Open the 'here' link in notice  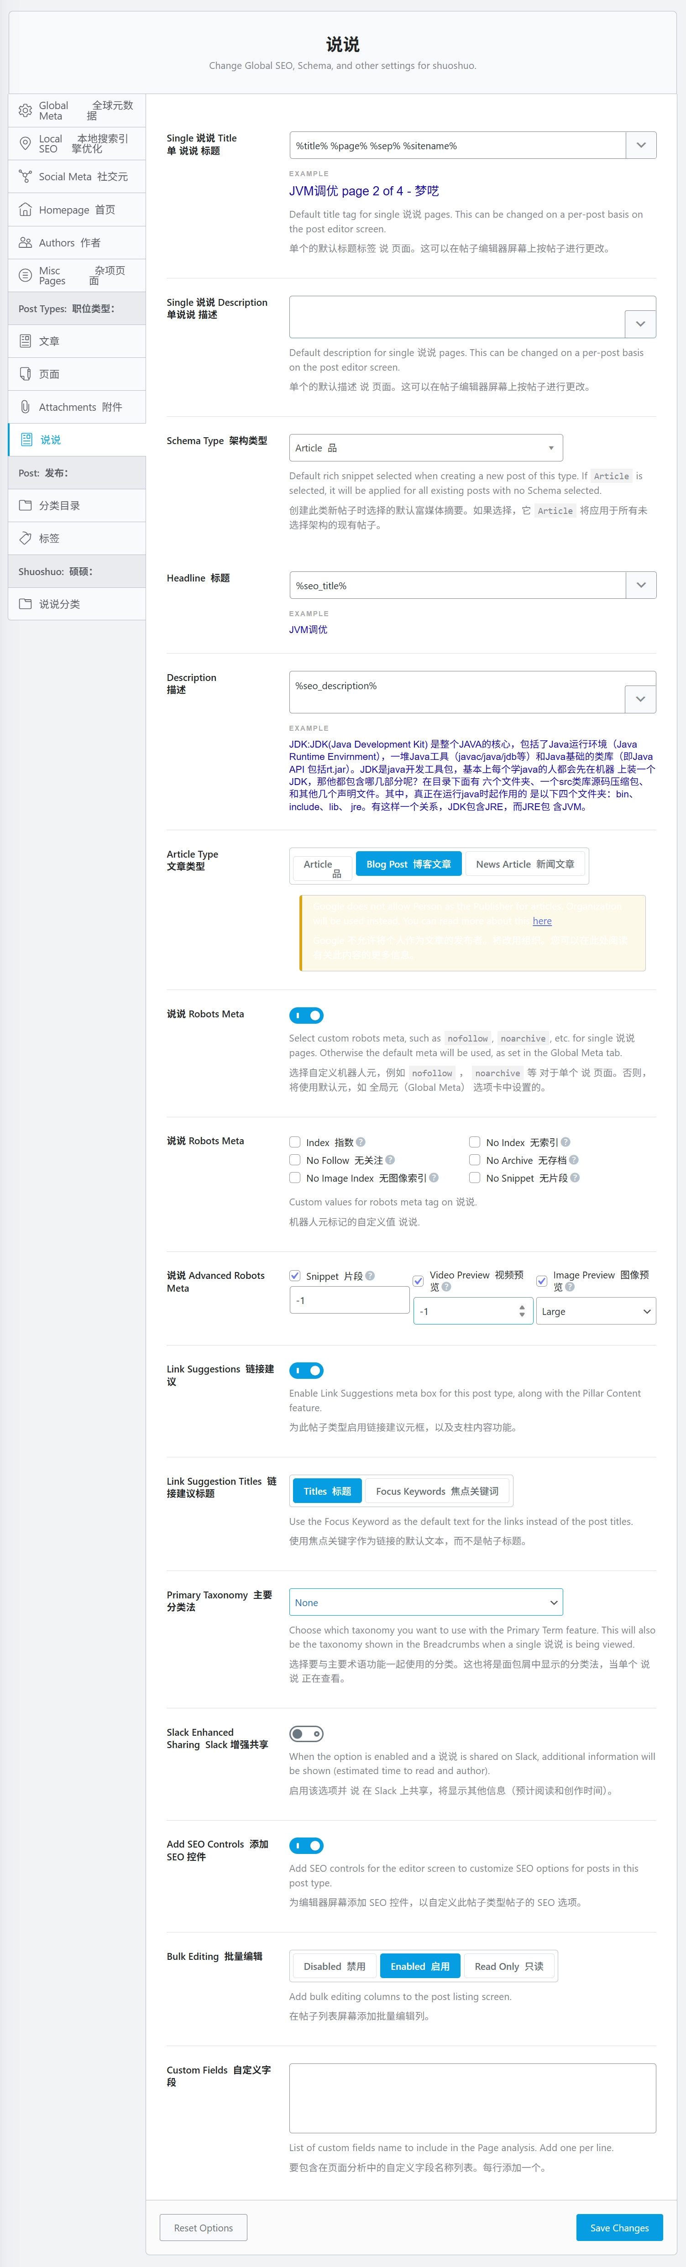(543, 921)
